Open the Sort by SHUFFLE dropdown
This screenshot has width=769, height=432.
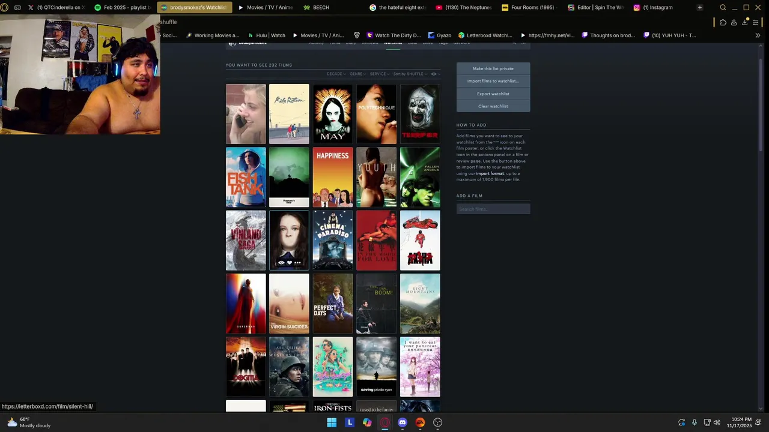[410, 74]
